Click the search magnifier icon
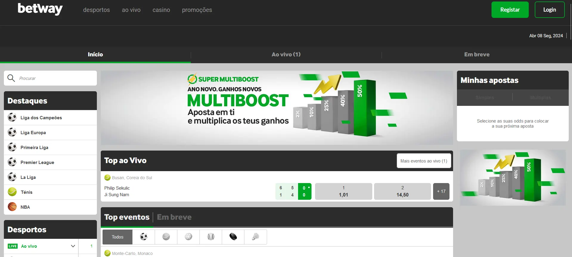Viewport: 572px width, 257px height. tap(11, 78)
